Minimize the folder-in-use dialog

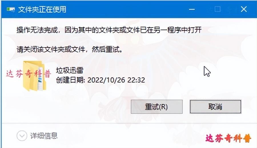point(192,9)
